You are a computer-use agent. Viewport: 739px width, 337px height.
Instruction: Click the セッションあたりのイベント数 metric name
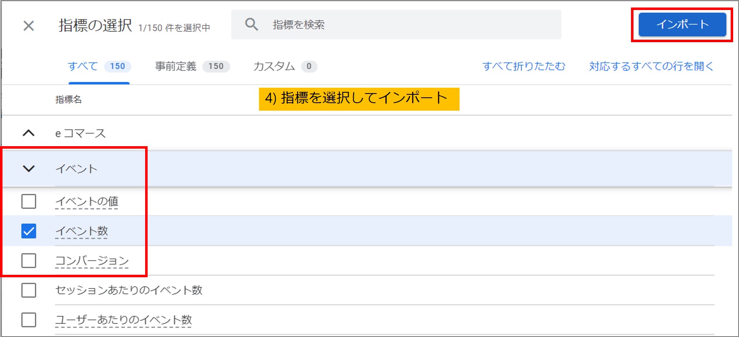tap(129, 290)
